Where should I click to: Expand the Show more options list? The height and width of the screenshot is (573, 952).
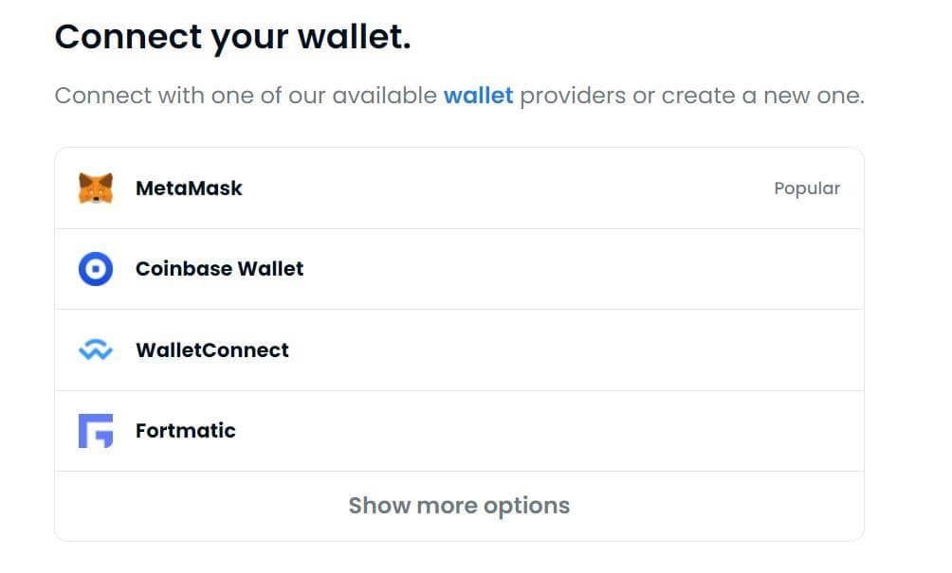coord(459,506)
